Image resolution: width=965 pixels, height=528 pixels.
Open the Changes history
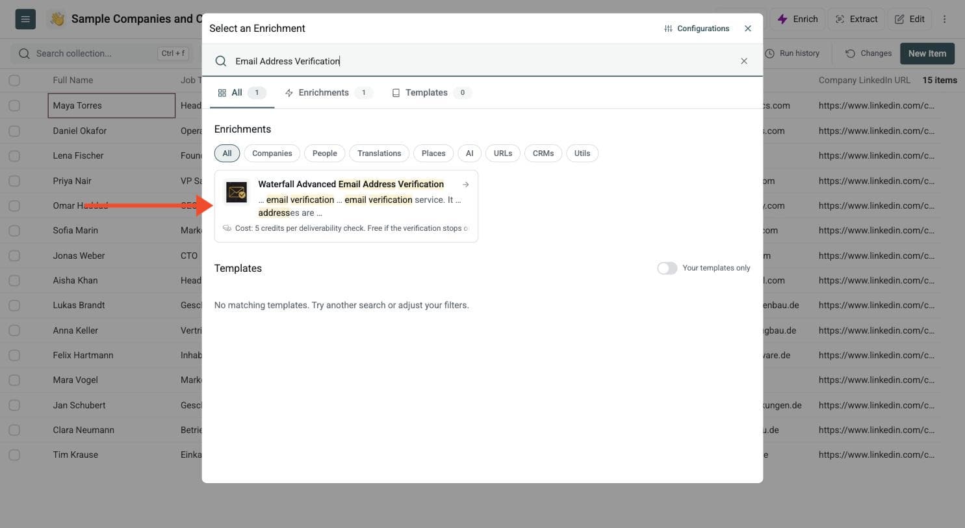click(868, 53)
